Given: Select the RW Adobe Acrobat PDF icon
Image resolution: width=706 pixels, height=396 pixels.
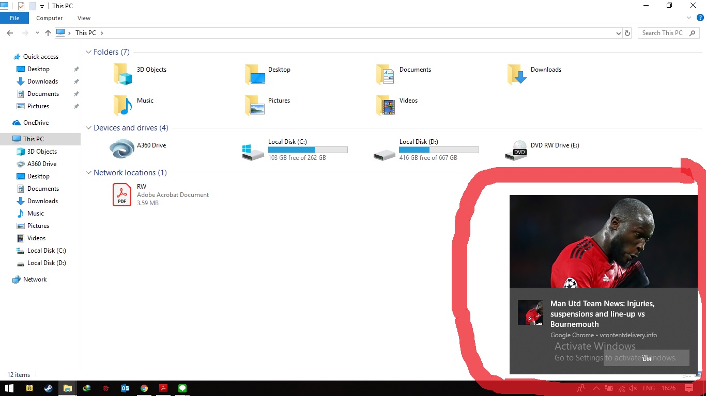Looking at the screenshot, I should point(122,195).
